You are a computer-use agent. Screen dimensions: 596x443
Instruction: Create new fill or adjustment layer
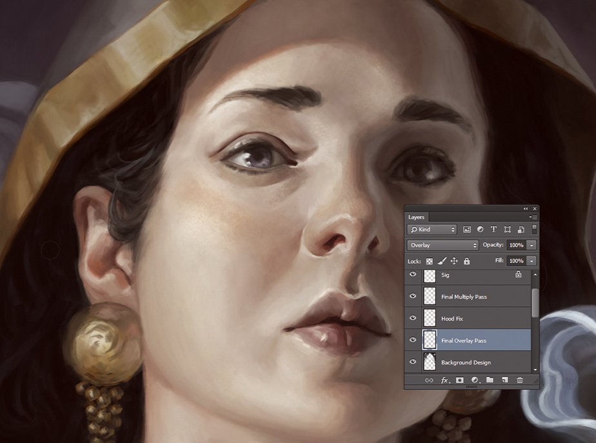coord(475,380)
